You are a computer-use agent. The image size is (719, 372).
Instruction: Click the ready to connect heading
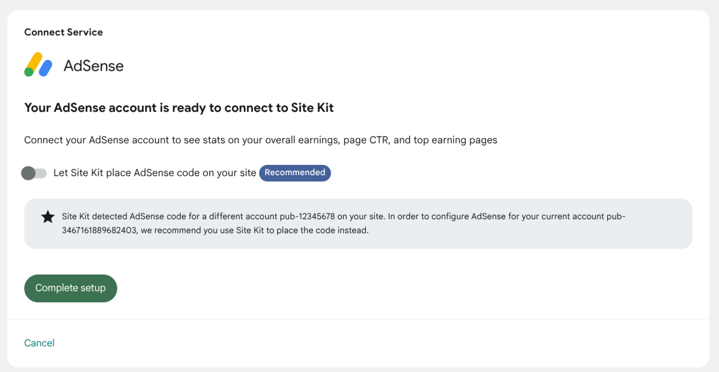click(179, 108)
